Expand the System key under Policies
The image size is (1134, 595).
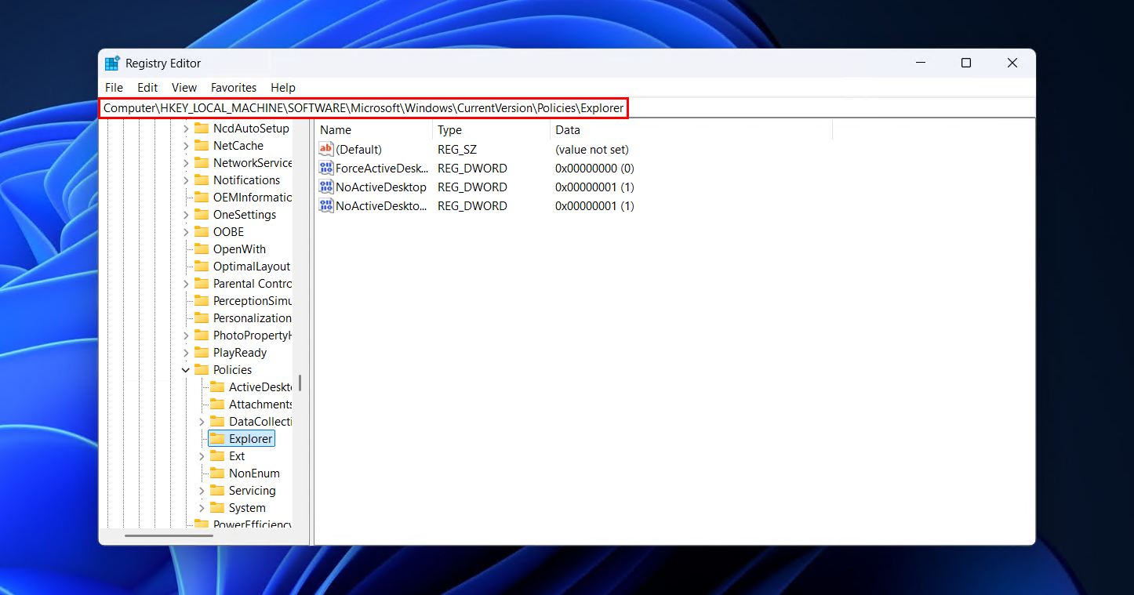202,508
